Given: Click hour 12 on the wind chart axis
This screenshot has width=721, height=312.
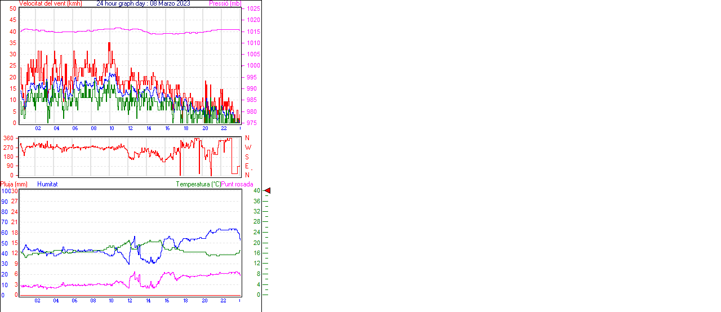Looking at the screenshot, I should [x=130, y=128].
